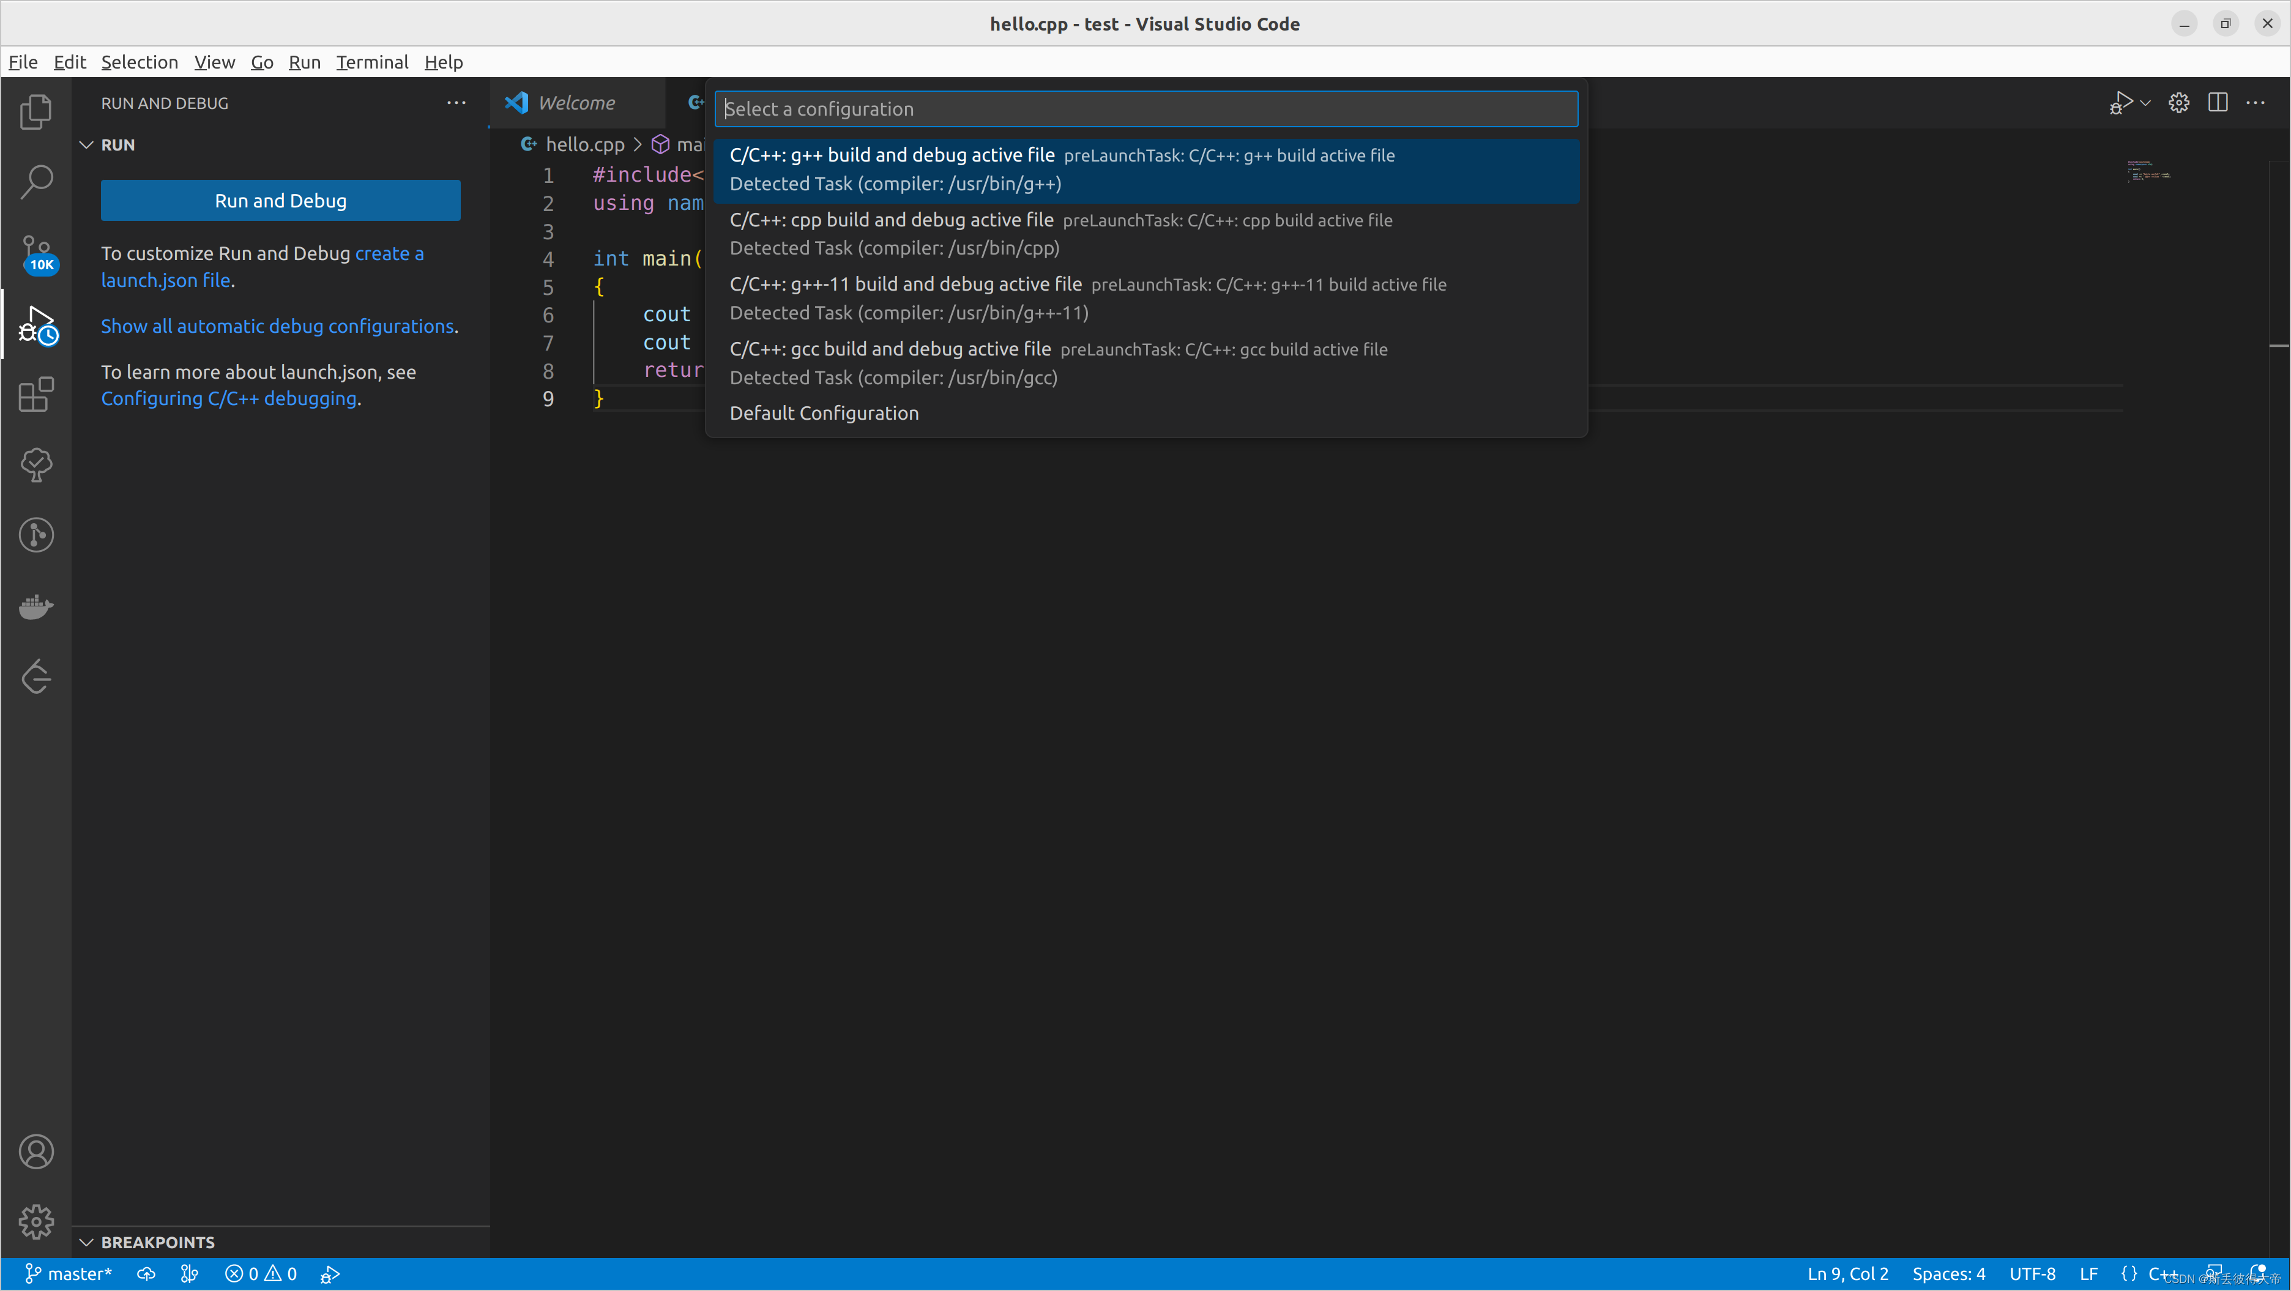
Task: Click the master branch in status bar
Action: tap(69, 1274)
